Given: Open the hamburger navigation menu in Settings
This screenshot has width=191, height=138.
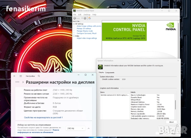Looking at the screenshot, I should point(21,76).
